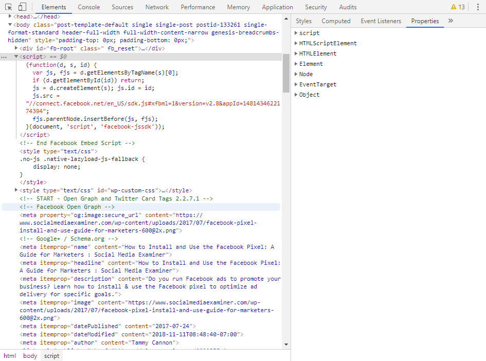Viewport: 486px width, 361px height.
Task: Click the html breadcrumb at bottom
Action: (x=10, y=356)
